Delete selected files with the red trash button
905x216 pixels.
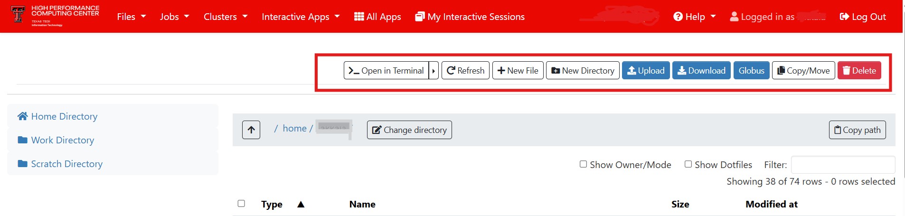click(859, 70)
